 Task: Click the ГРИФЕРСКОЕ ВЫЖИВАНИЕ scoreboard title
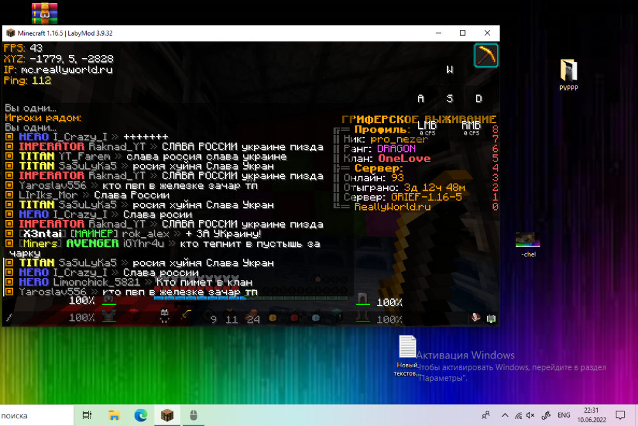[x=419, y=119]
